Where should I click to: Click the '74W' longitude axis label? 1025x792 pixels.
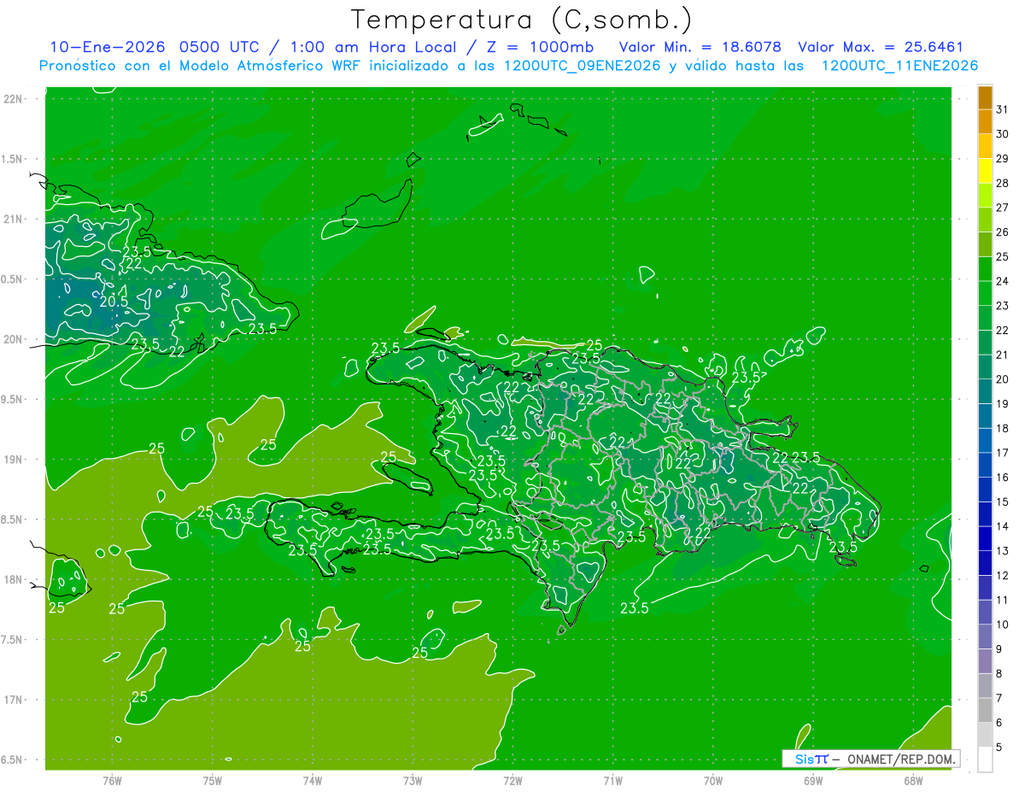(x=313, y=781)
